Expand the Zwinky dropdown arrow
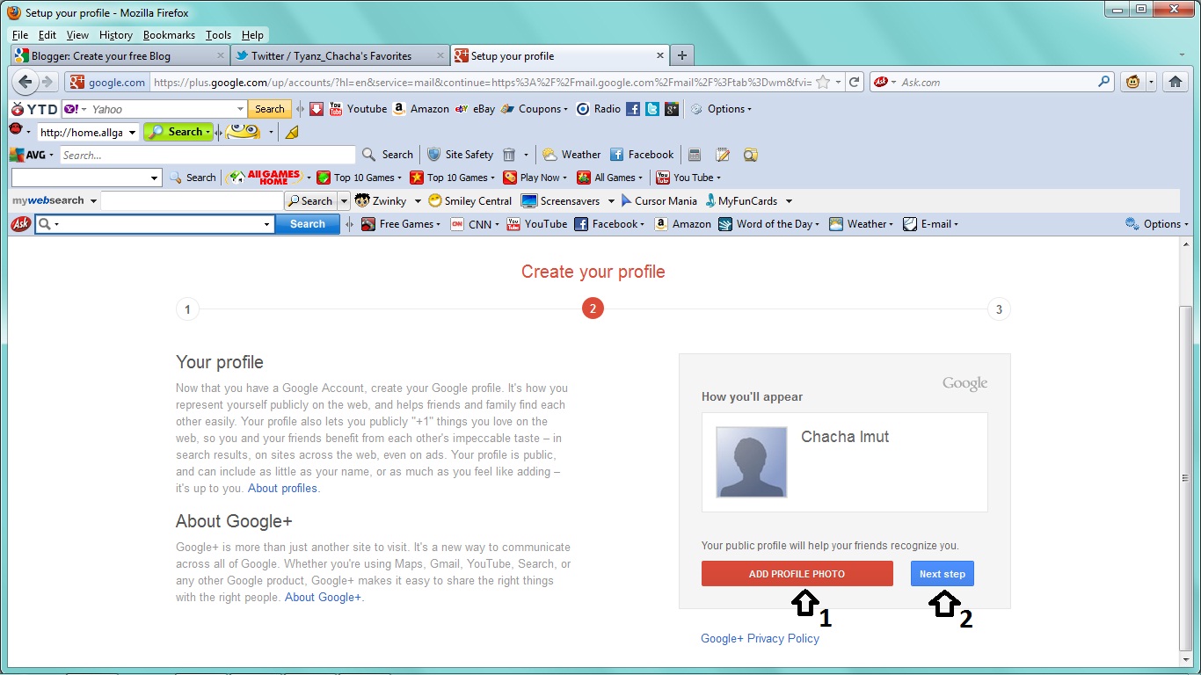Viewport: 1201px width, 675px height. tap(419, 200)
